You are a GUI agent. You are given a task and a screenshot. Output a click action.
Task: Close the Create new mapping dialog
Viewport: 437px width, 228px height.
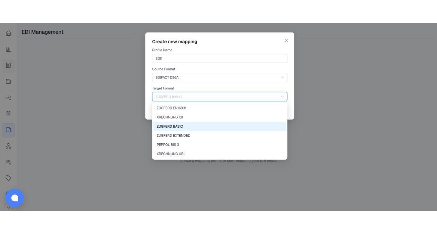click(x=286, y=40)
